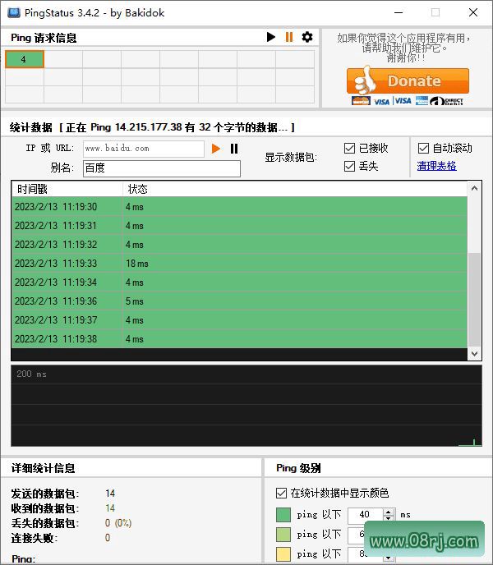Select the row with timestamp 11:19:37

[x=239, y=320]
